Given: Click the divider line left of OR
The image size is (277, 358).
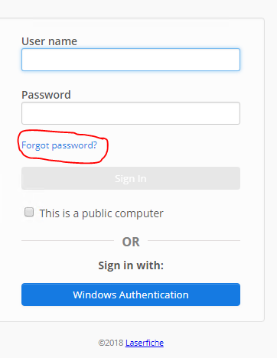Looking at the screenshot, I should (x=67, y=240).
